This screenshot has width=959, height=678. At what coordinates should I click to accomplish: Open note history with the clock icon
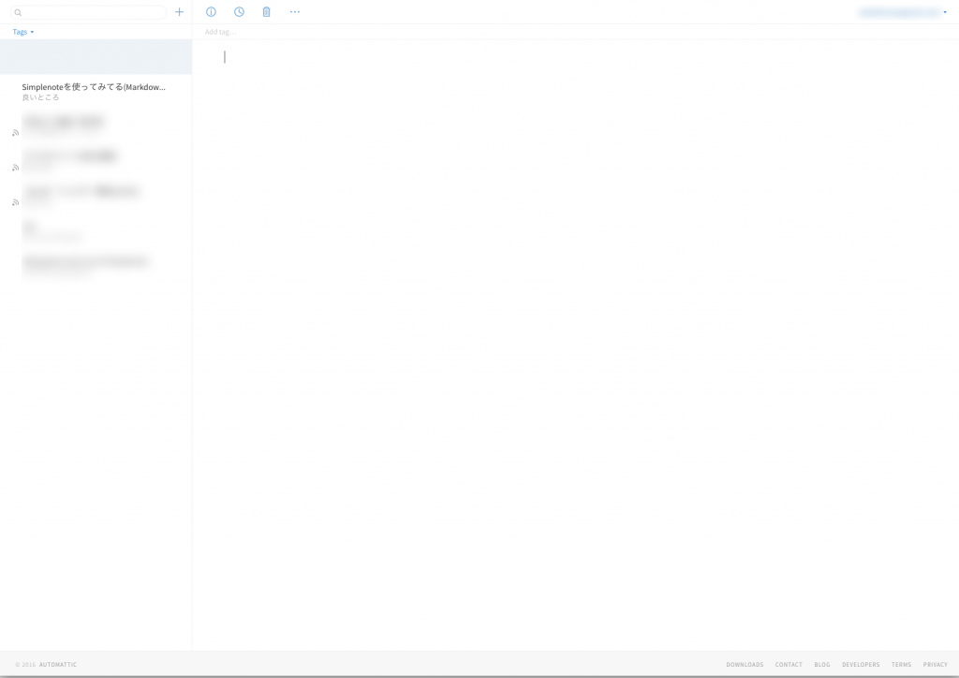point(239,12)
